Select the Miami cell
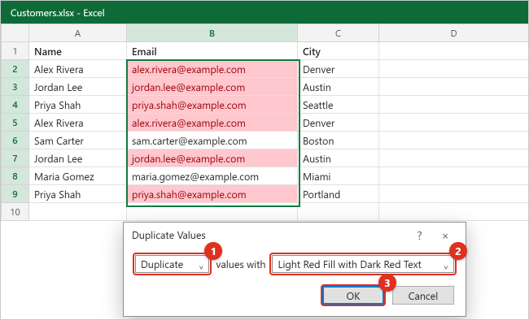The width and height of the screenshot is (529, 320). (338, 176)
